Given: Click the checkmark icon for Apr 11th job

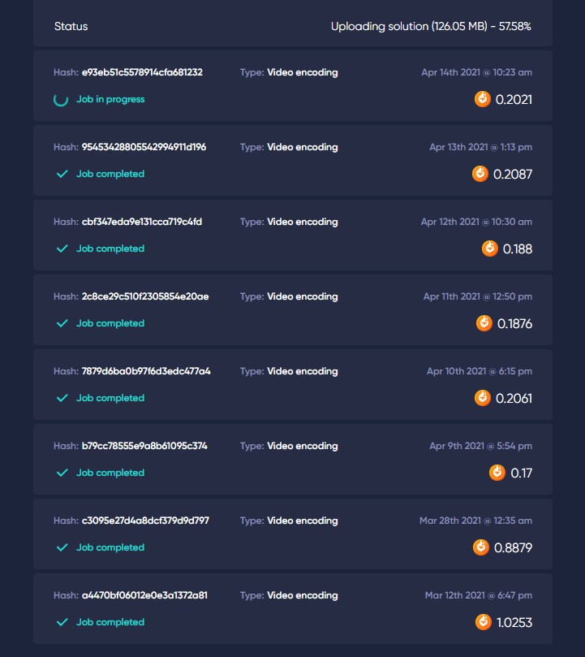Looking at the screenshot, I should tap(62, 323).
